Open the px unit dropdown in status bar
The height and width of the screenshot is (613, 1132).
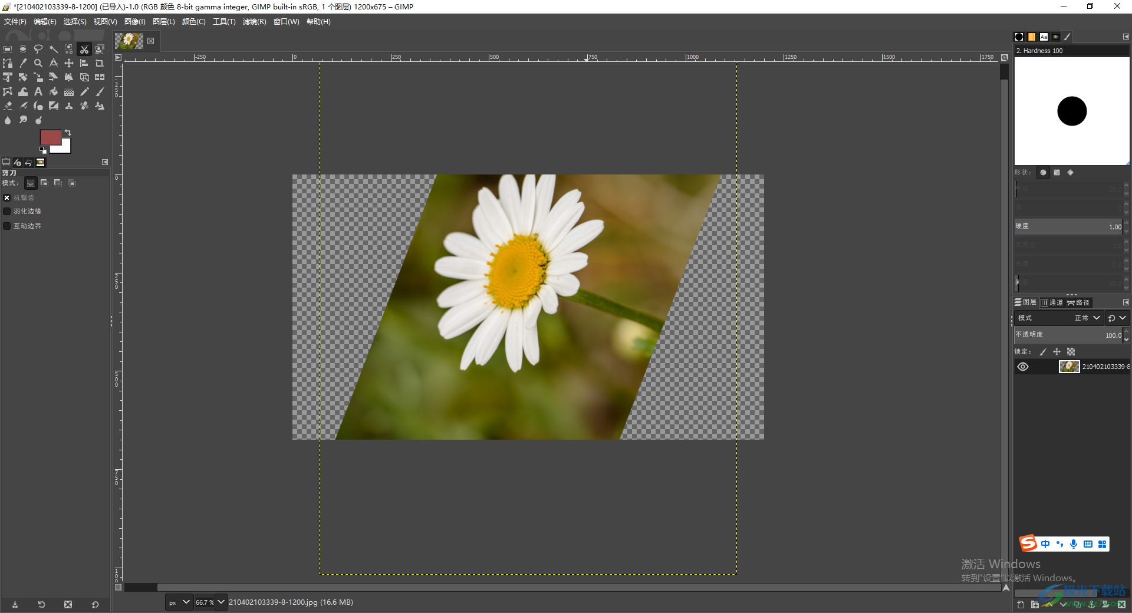(x=179, y=602)
